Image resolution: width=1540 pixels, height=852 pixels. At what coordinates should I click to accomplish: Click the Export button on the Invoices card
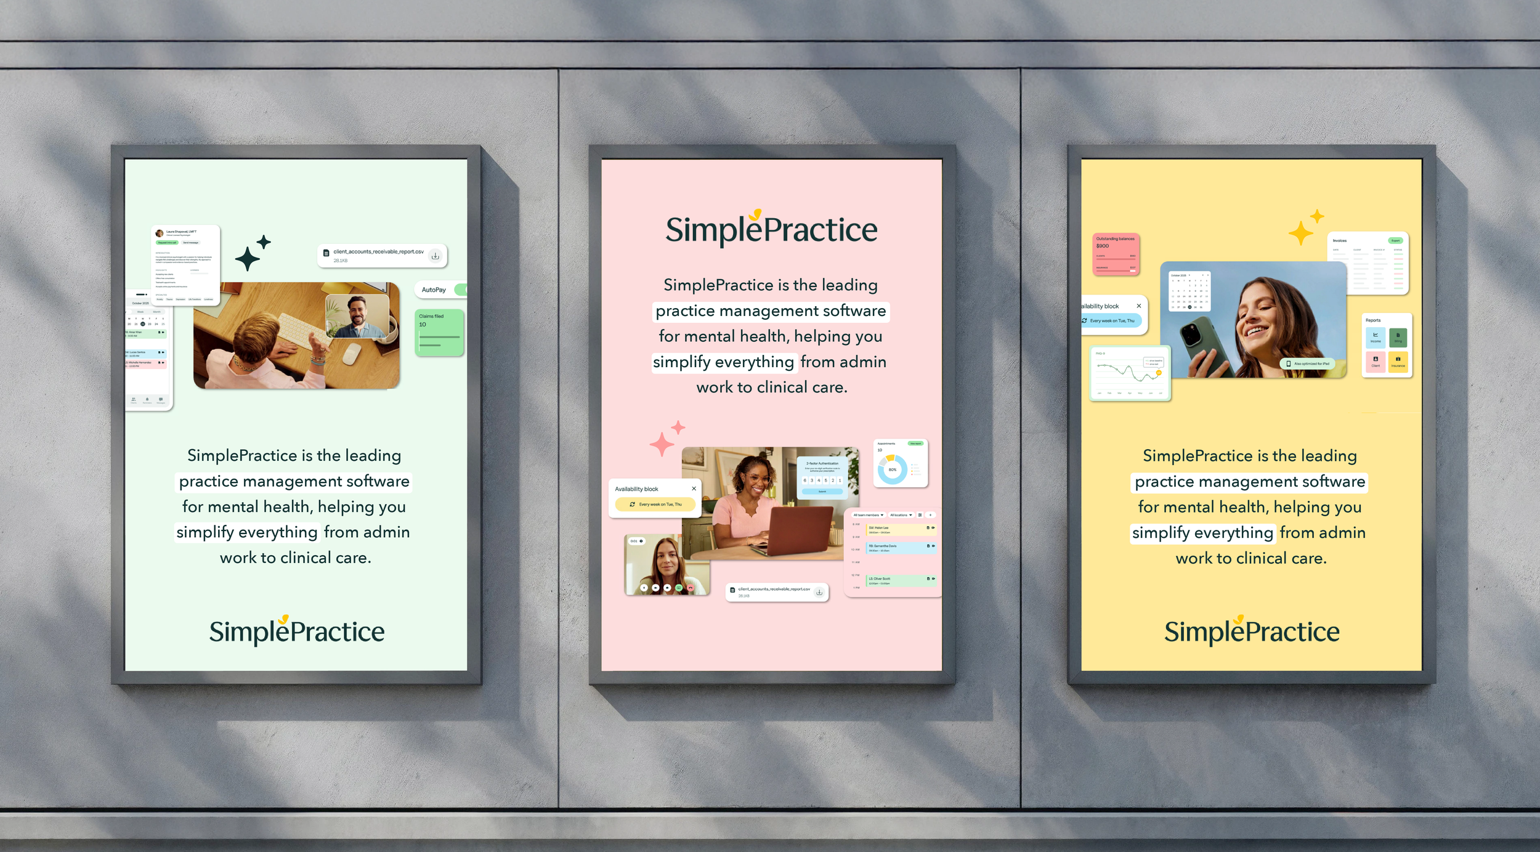click(x=1395, y=240)
